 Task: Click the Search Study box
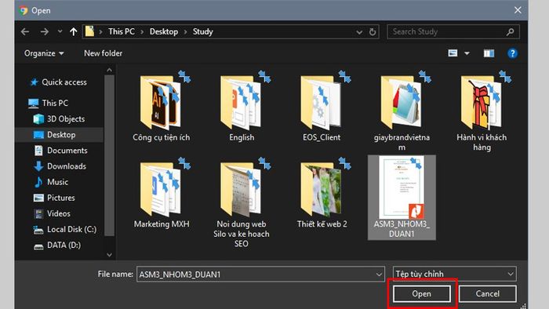click(x=453, y=32)
